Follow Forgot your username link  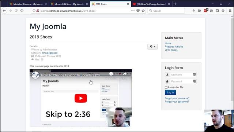(177, 98)
